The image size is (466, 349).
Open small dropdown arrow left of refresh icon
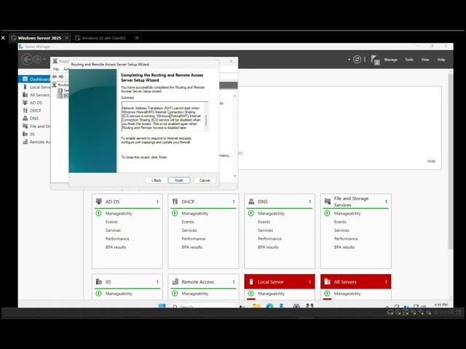click(349, 60)
